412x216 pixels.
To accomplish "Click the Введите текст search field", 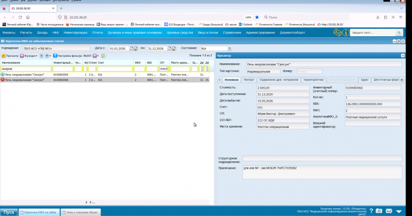I will coord(373,33).
